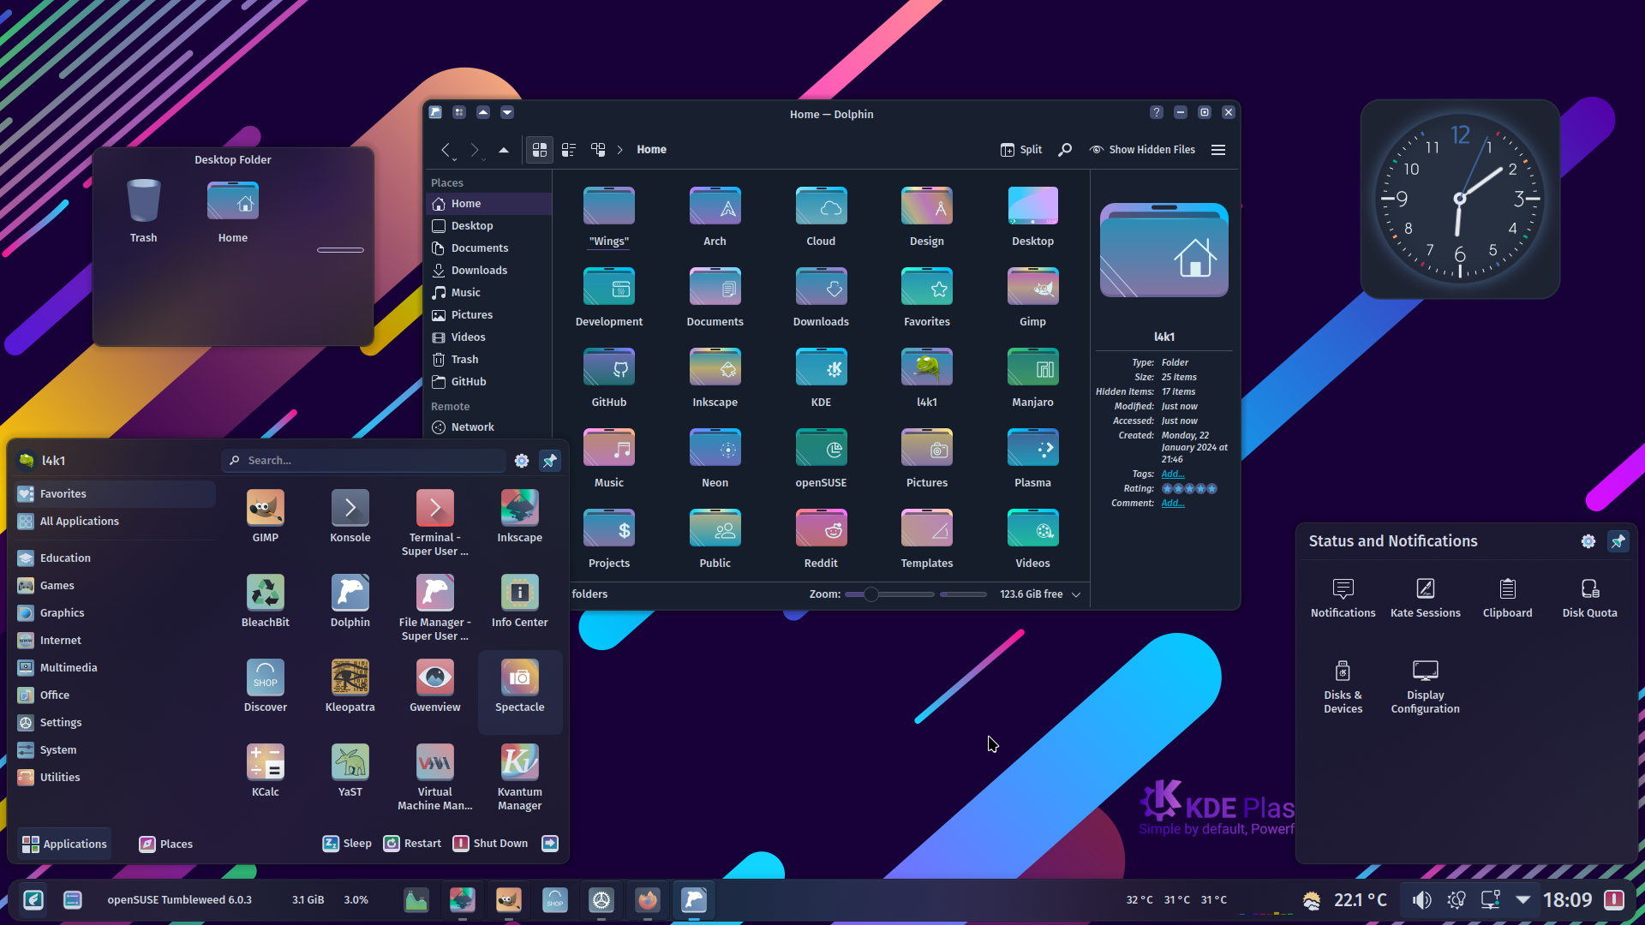This screenshot has height=925, width=1645.
Task: Open Dolphin hamburger menu
Action: [x=1217, y=149]
